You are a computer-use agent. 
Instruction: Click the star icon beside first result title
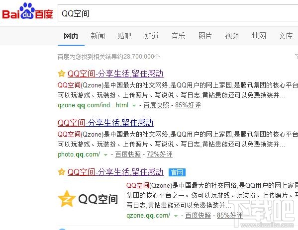(x=61, y=74)
